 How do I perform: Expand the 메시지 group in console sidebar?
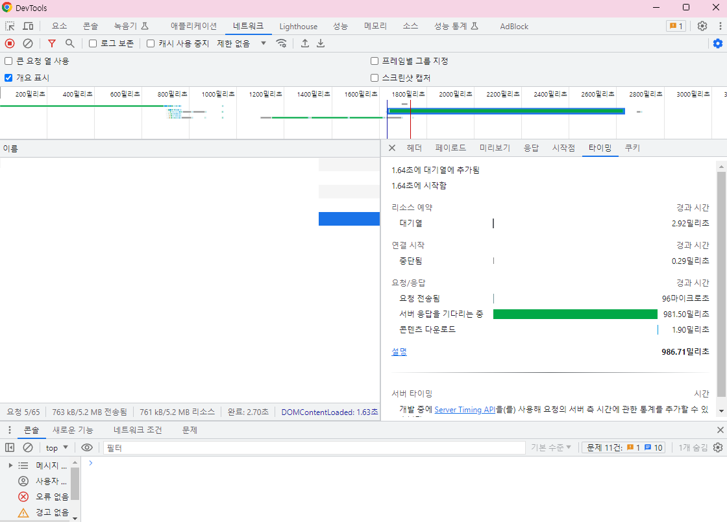click(x=10, y=466)
